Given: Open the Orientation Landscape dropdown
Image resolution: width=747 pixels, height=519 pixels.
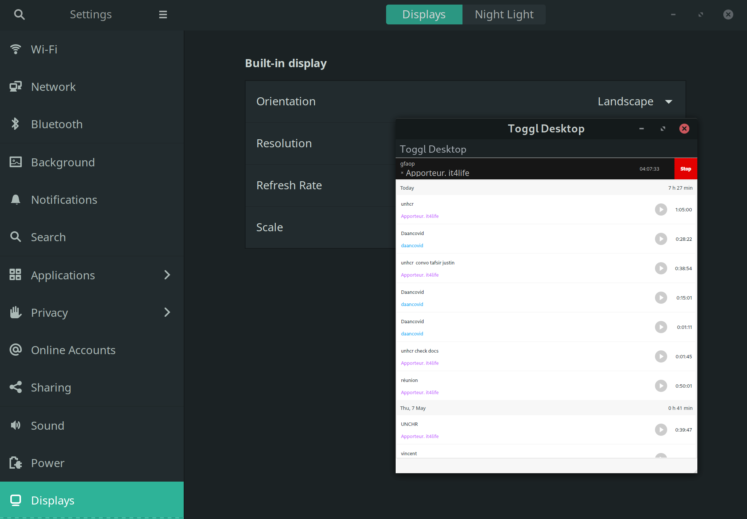Looking at the screenshot, I should pyautogui.click(x=635, y=102).
